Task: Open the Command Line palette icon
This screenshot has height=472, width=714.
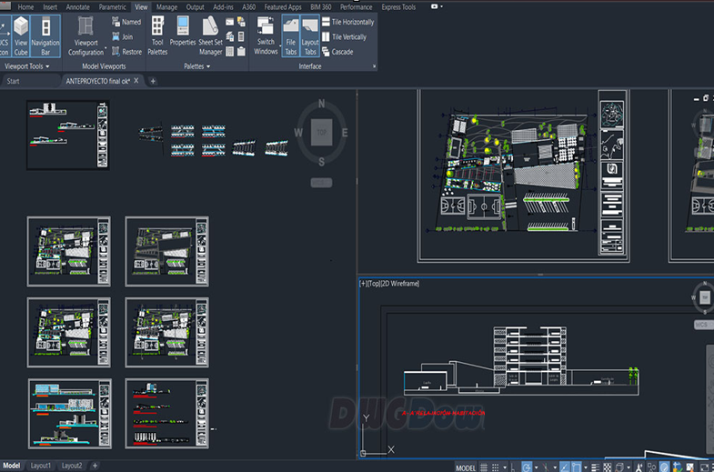Action: 229,22
